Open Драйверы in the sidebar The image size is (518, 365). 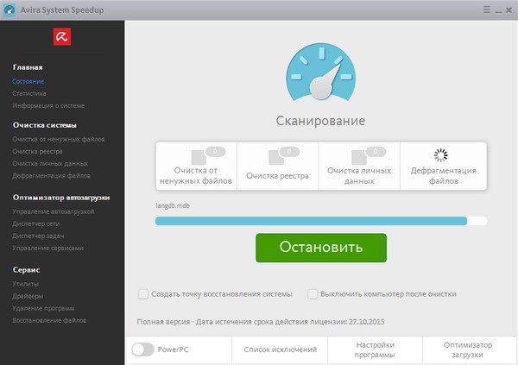pyautogui.click(x=28, y=296)
